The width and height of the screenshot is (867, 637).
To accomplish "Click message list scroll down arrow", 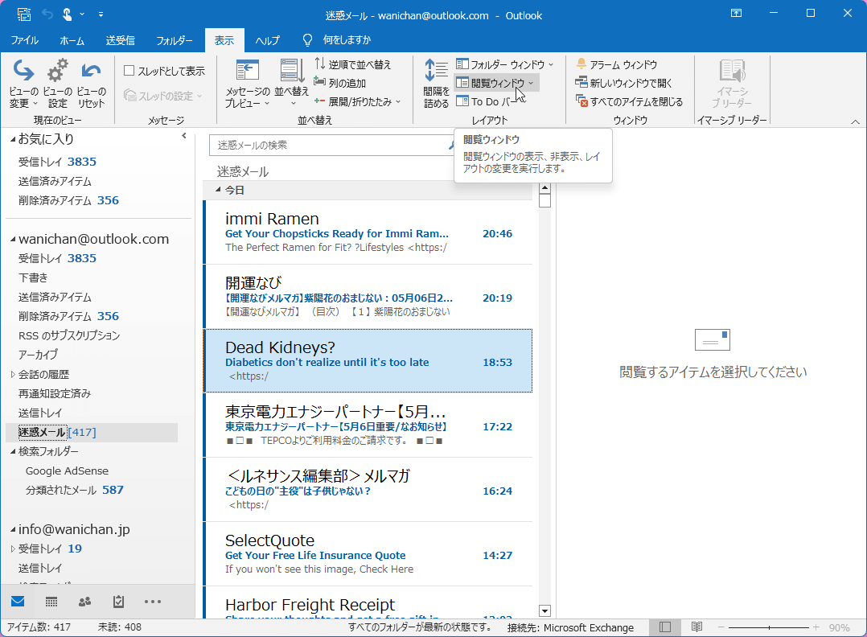I will point(544,611).
